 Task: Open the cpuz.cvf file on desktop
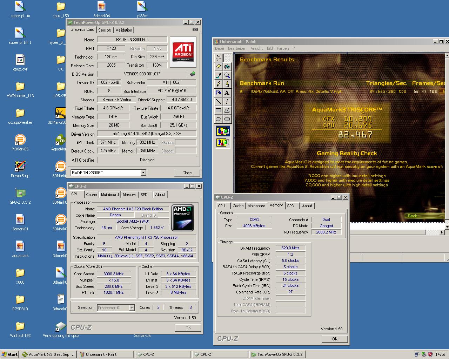click(x=20, y=62)
